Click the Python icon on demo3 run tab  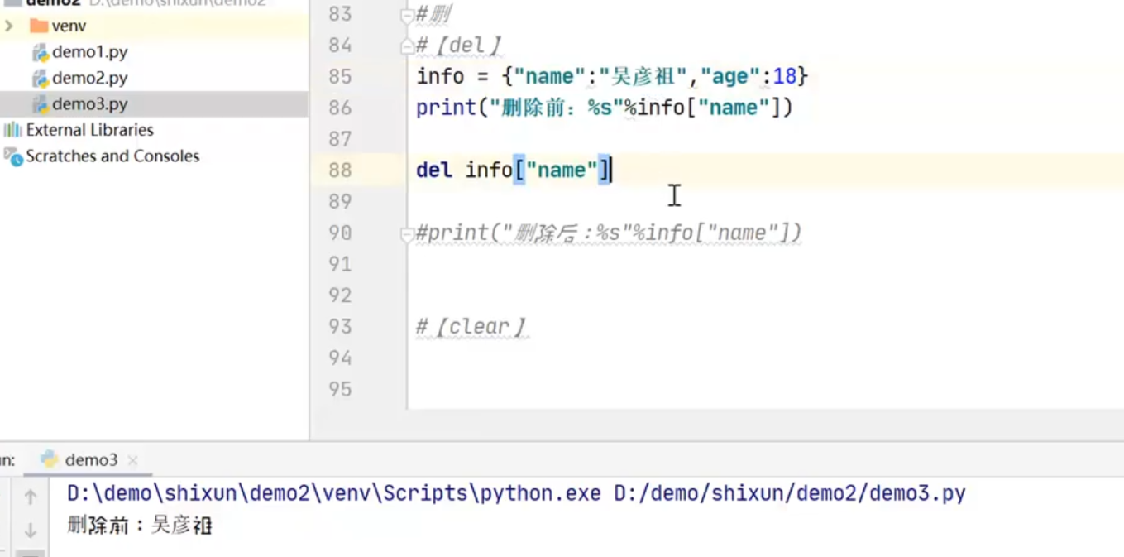tap(50, 459)
